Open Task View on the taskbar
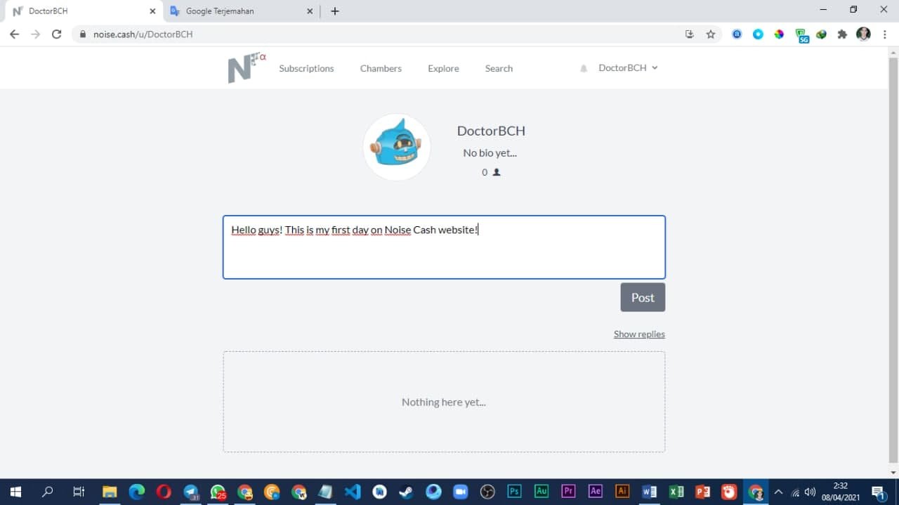 79,492
